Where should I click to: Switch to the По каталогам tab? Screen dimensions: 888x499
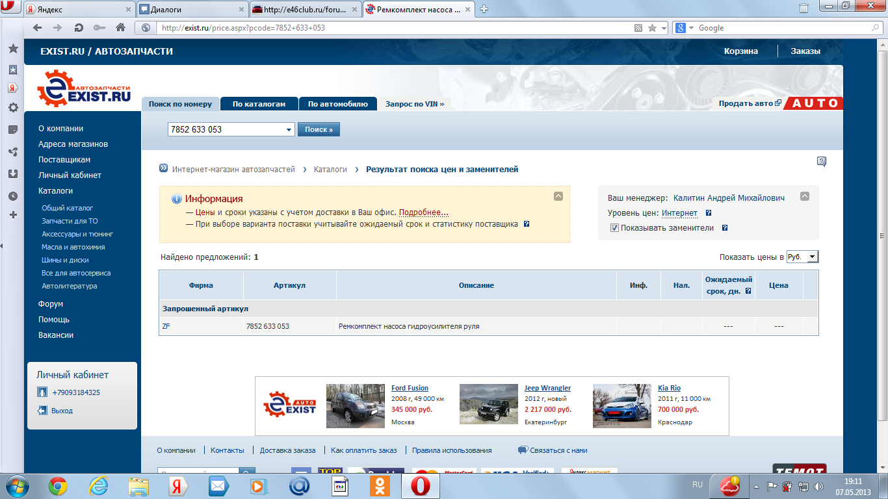click(x=259, y=104)
